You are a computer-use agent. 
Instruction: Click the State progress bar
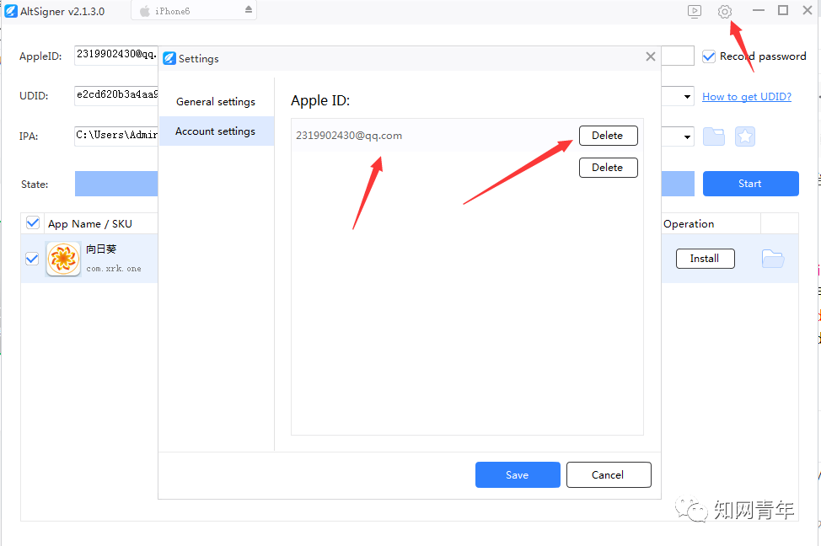pos(115,184)
